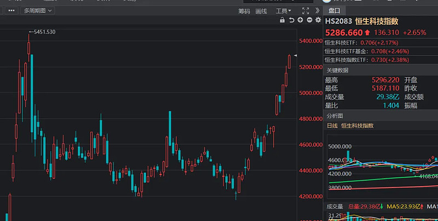Image resolution: width=438 pixels, height=221 pixels.
Task: Click the latest candlestick near 5286
Action: pyautogui.click(x=289, y=61)
